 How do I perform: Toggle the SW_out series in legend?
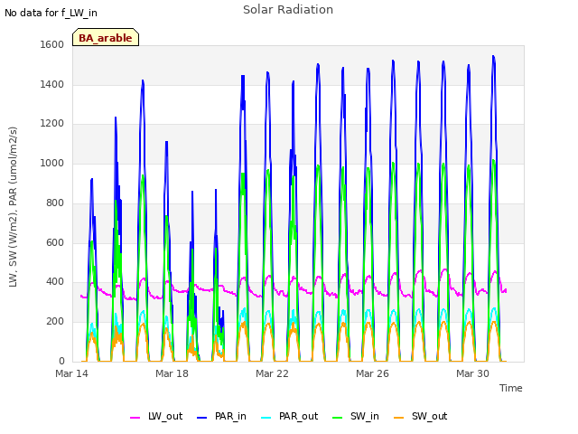tap(421, 417)
